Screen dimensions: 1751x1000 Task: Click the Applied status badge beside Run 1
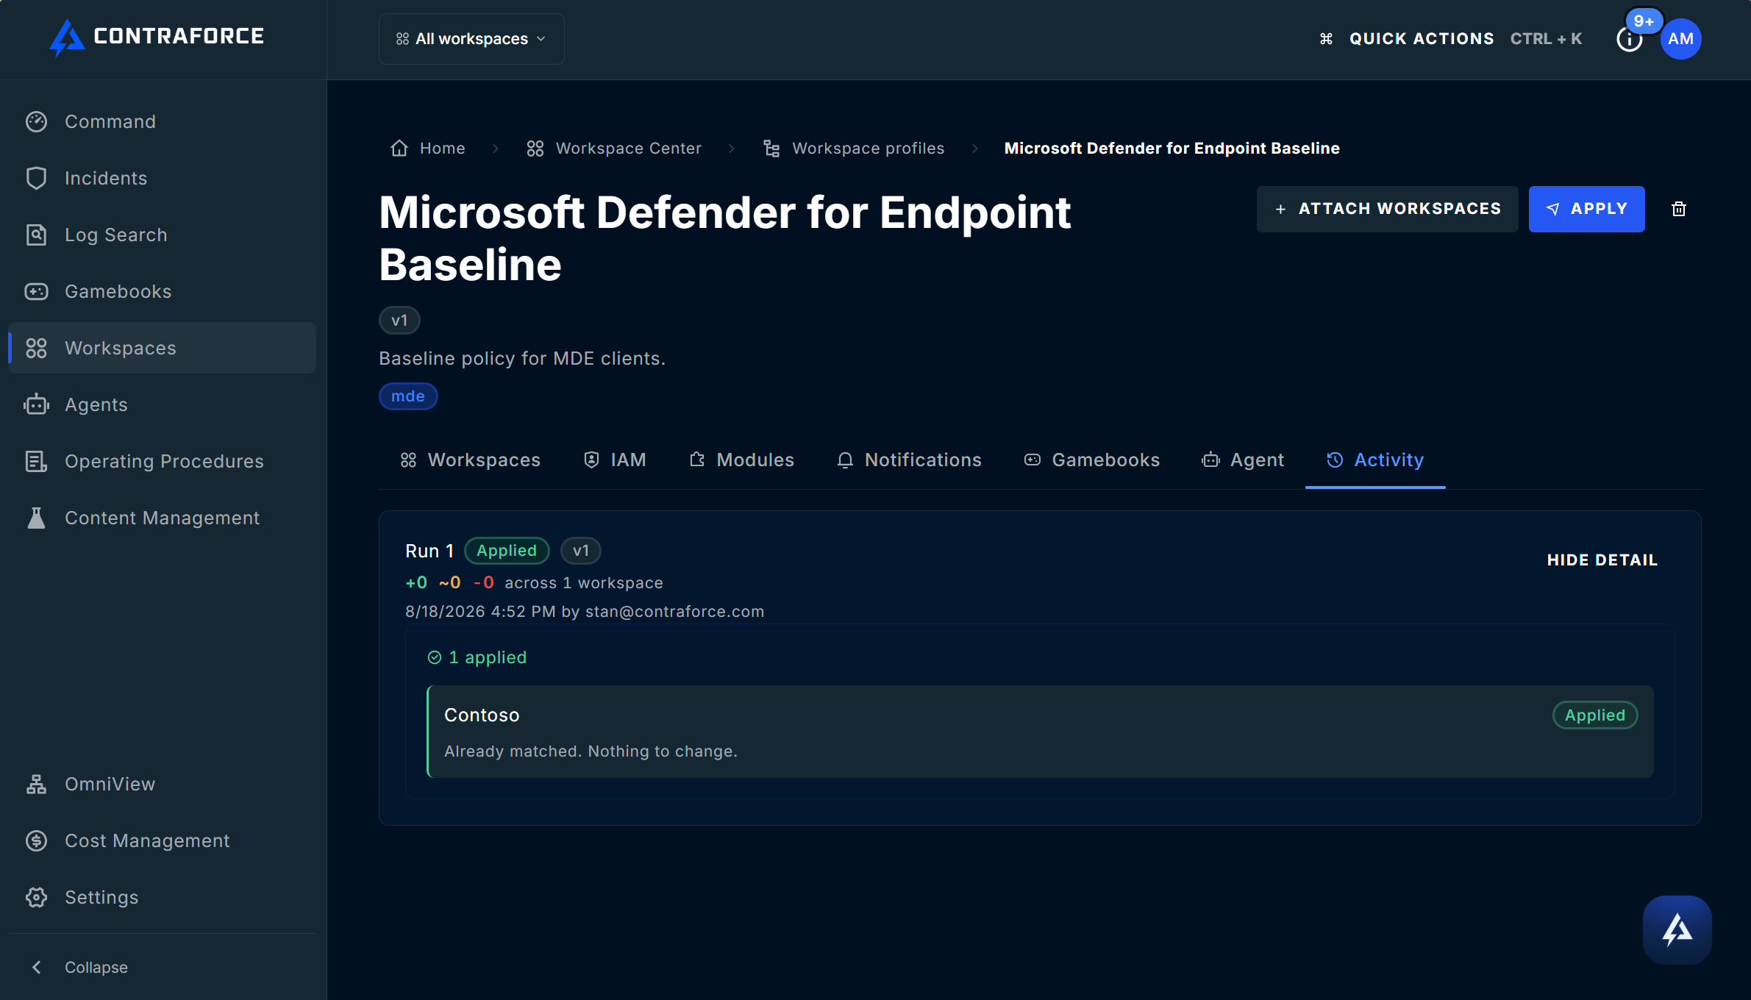[507, 551]
